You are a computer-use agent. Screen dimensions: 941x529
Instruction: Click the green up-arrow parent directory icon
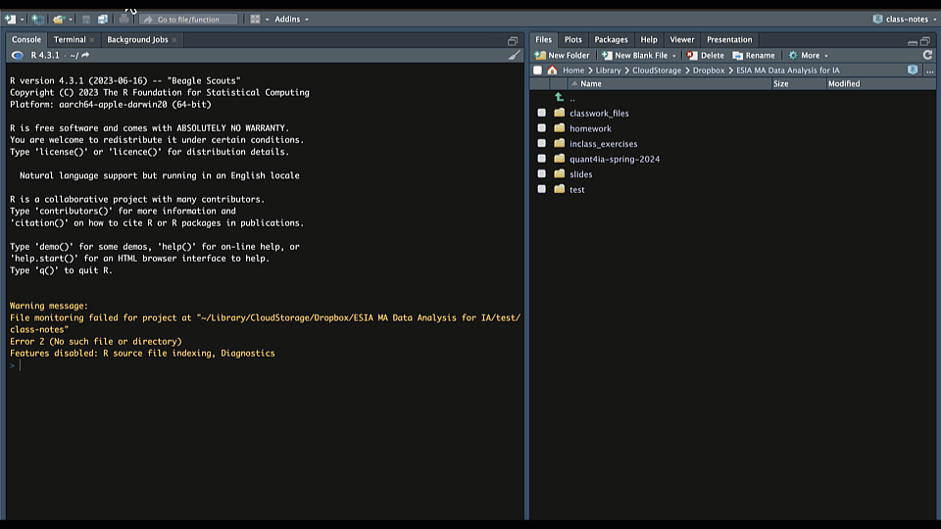point(559,98)
